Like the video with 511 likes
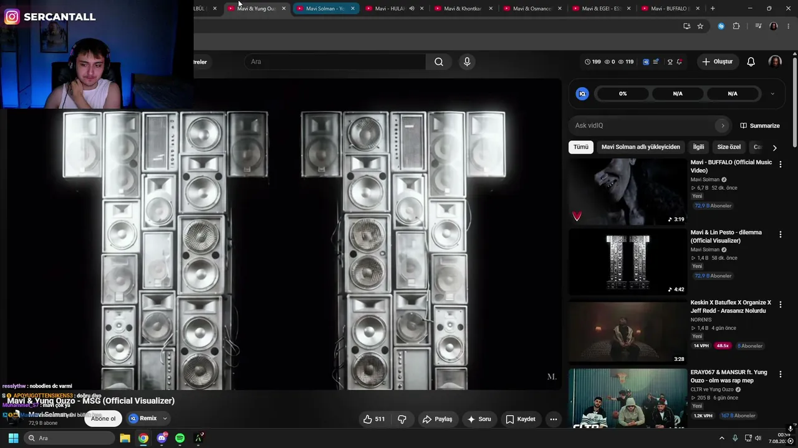 [374, 419]
